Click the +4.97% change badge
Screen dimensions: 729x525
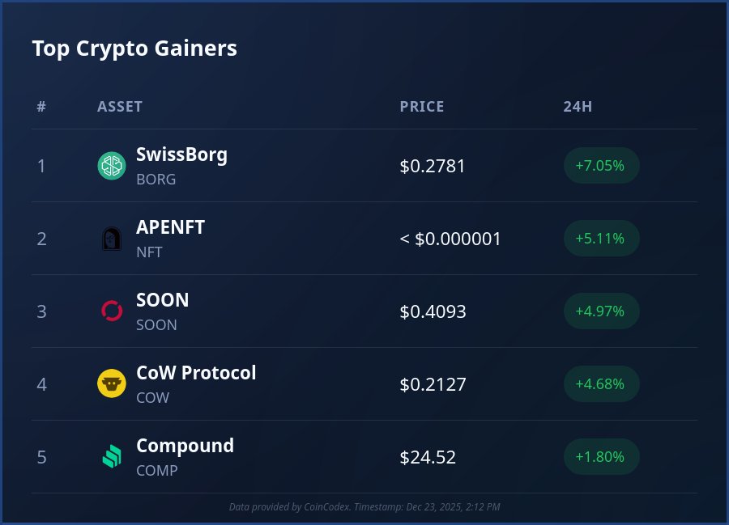[x=600, y=311]
